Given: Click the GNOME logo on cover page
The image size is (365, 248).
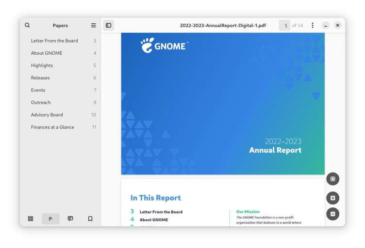Looking at the screenshot, I should (x=163, y=46).
